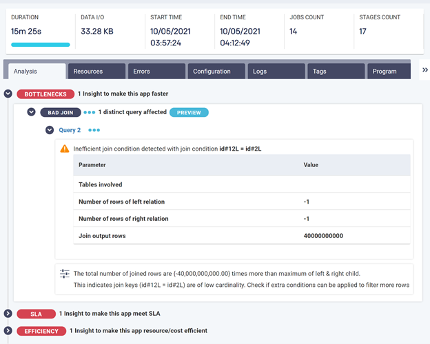Expand the SLA insights section
430x344 pixels.
[x=8, y=313]
